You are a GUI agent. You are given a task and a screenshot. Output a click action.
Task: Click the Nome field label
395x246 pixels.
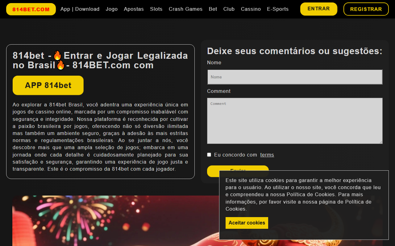(x=214, y=63)
